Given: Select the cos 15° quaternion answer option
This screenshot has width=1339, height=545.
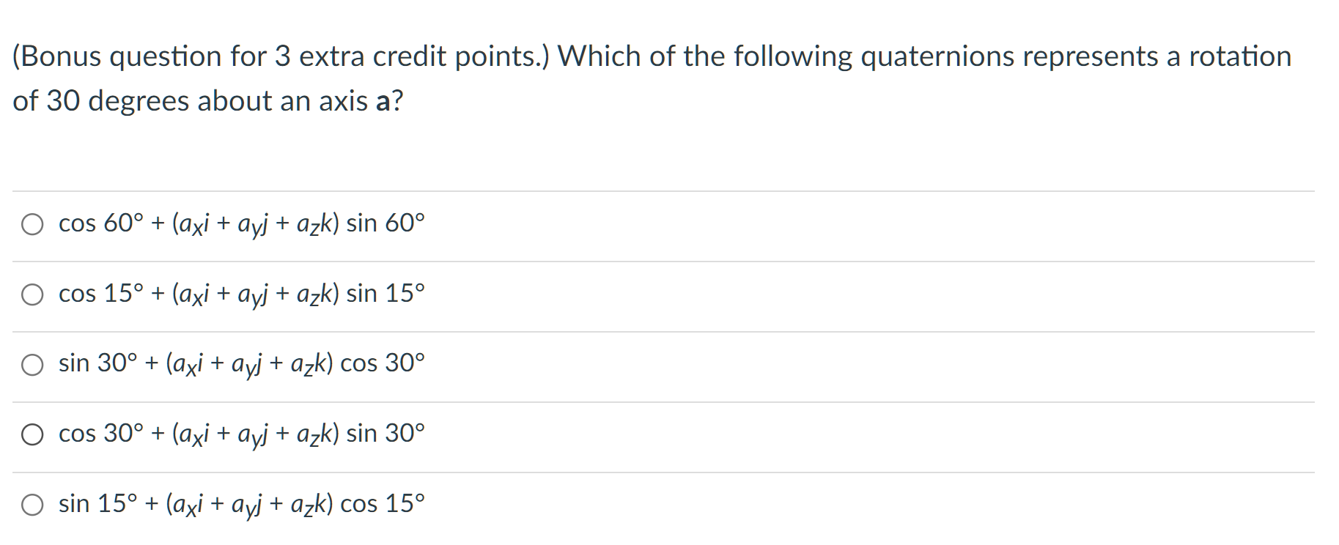Looking at the screenshot, I should (242, 294).
